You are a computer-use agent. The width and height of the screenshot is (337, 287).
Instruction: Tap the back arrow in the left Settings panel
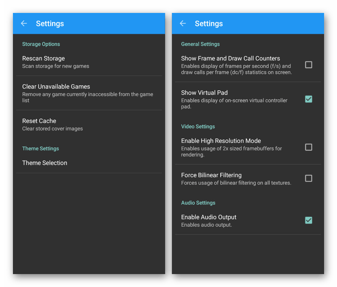click(24, 23)
